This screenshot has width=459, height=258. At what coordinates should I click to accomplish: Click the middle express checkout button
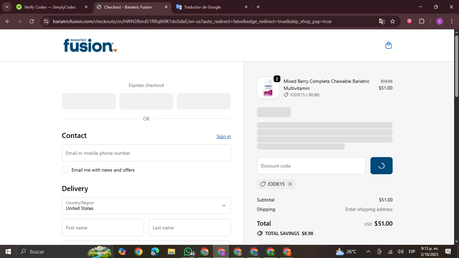click(146, 101)
